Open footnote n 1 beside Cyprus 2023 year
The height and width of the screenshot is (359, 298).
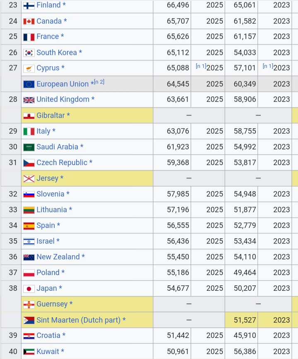point(268,66)
